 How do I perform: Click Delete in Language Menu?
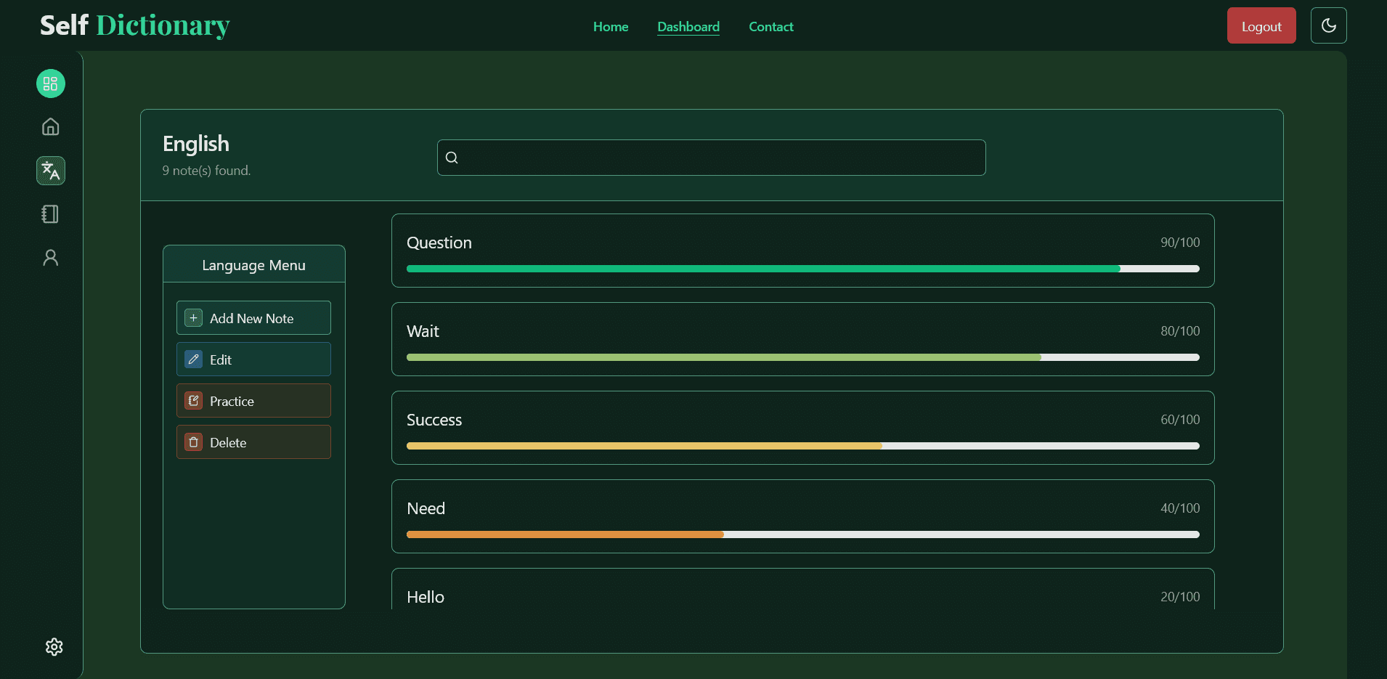click(x=253, y=442)
